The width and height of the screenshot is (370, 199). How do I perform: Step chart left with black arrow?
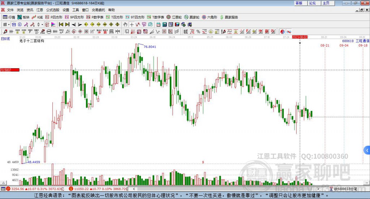tap(74, 25)
